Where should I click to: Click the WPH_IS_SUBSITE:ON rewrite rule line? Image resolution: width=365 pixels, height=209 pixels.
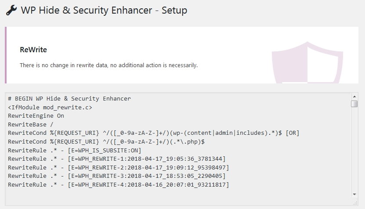tap(75, 150)
